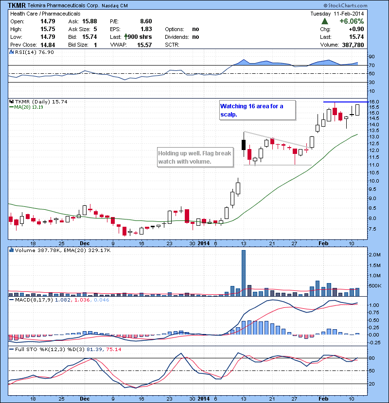This screenshot has height=403, width=389.
Task: Click the TKMR ticker symbol in header
Action: click(17, 5)
